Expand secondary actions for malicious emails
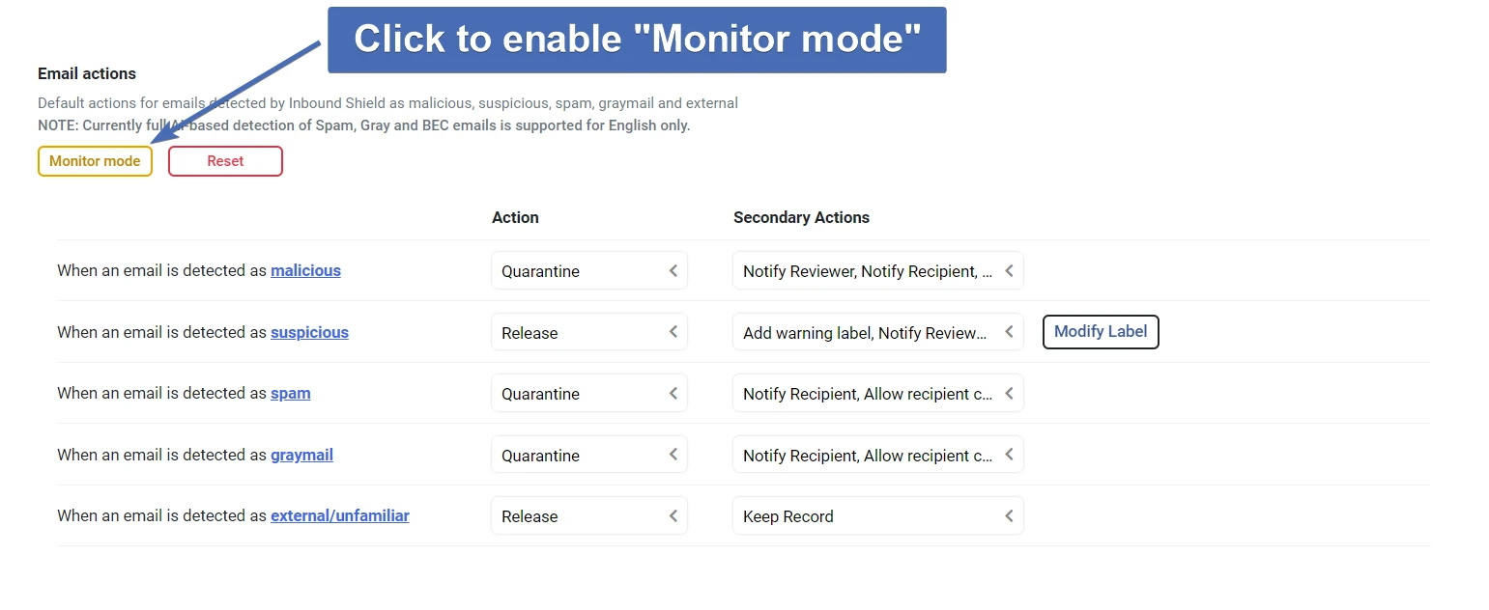Screen dimensions: 1489x610 876,271
